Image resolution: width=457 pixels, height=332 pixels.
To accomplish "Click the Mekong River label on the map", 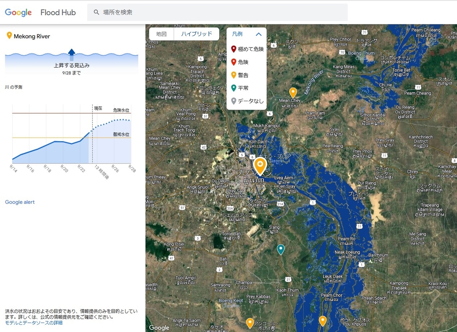I will pos(314,82).
